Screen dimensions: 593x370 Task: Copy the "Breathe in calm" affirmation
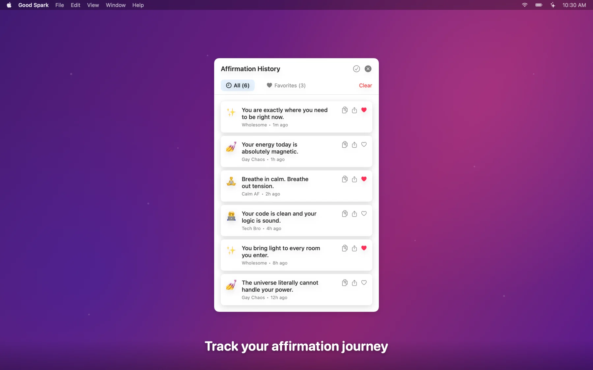[x=345, y=179]
